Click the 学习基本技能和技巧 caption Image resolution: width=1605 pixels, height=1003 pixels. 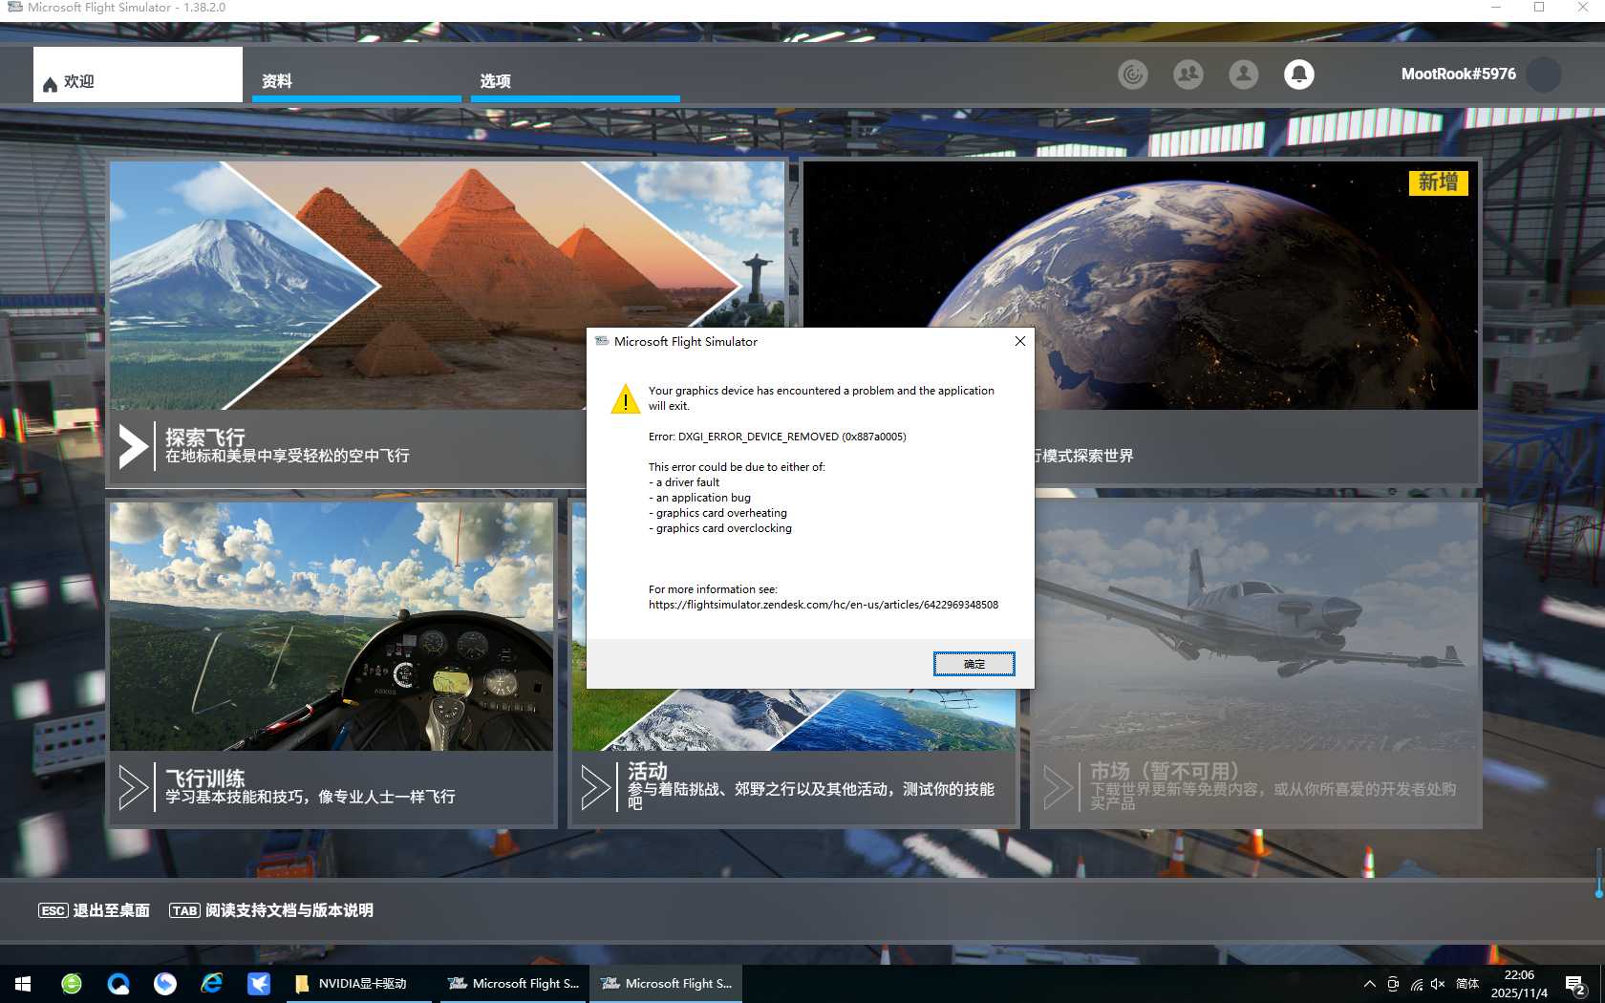click(x=310, y=797)
